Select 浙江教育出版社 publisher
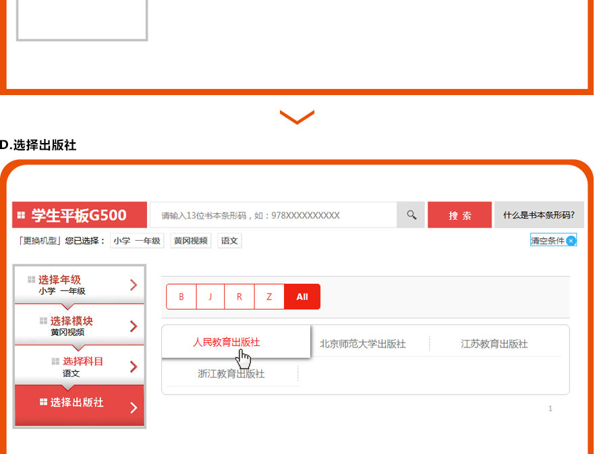 pyautogui.click(x=231, y=374)
